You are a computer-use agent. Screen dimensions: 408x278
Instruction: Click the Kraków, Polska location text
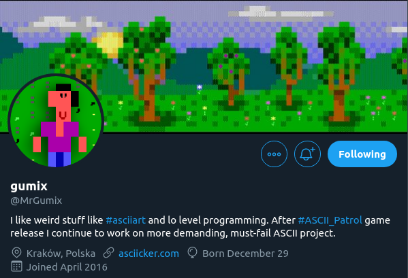click(x=61, y=254)
